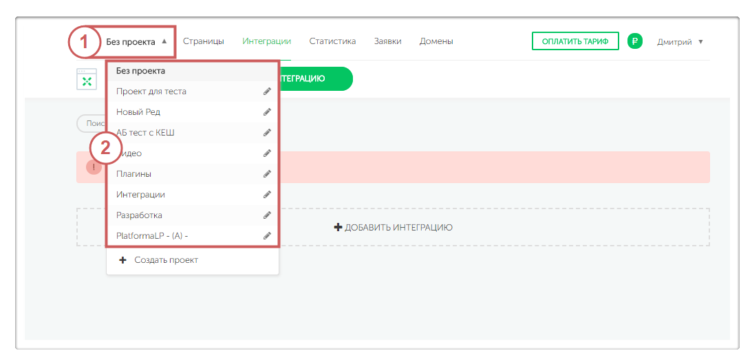Click the edit pencil beside Новый Ред
The height and width of the screenshot is (364, 752).
point(267,112)
